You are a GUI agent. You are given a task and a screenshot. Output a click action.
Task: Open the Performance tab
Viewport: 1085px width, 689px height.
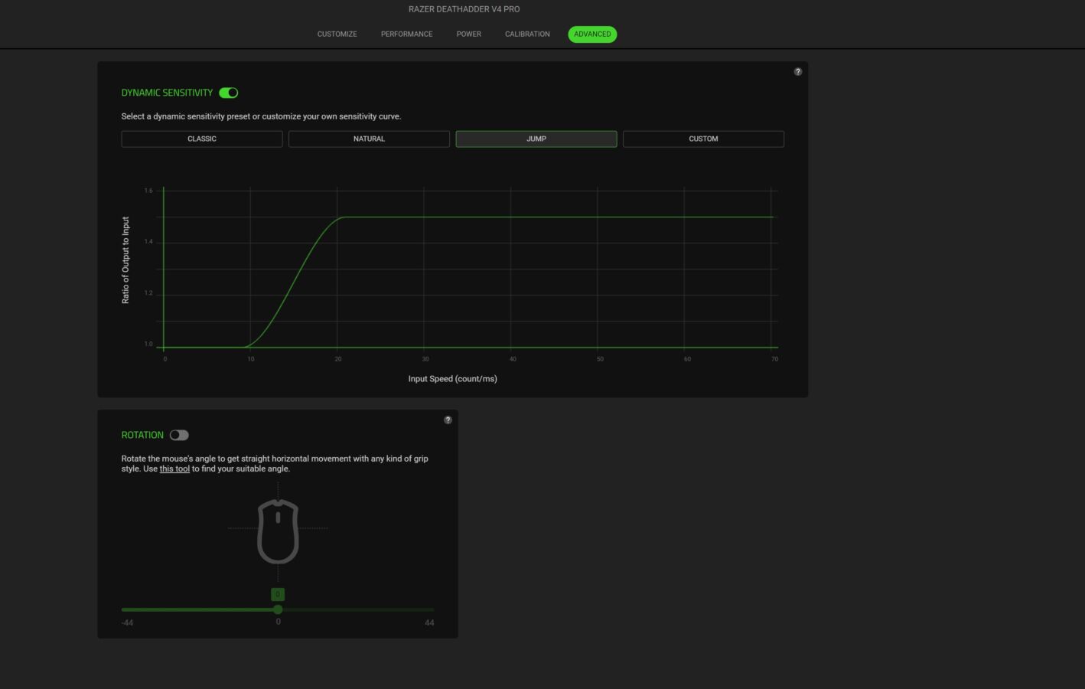(x=407, y=34)
